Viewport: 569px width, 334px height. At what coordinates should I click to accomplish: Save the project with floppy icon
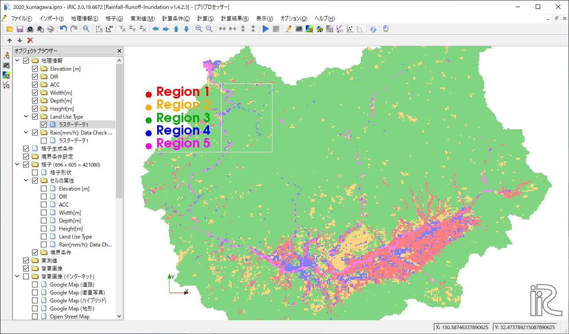(20, 29)
